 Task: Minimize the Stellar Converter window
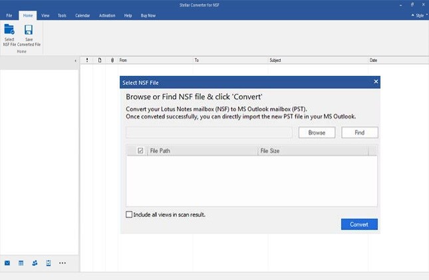401,5
